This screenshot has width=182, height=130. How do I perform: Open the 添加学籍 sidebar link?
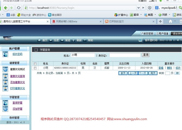[x=17, y=109]
